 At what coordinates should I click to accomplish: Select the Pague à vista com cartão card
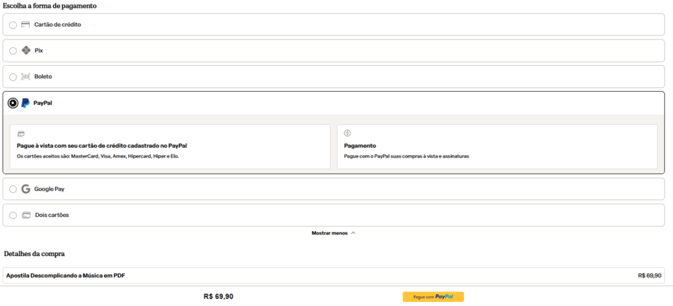click(170, 146)
